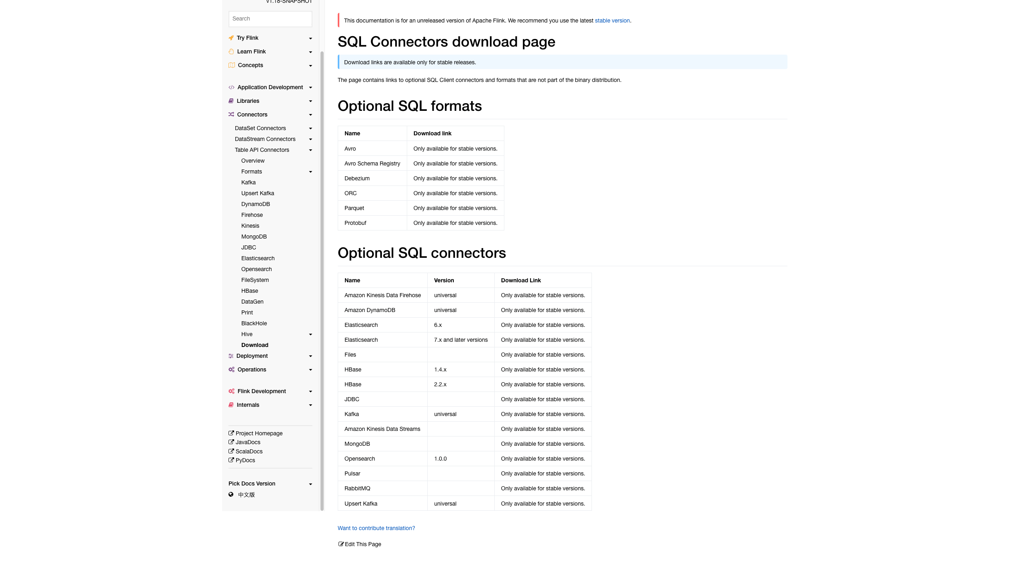Collapse Table API Connectors arrow
This screenshot has width=1022, height=567.
tap(310, 150)
